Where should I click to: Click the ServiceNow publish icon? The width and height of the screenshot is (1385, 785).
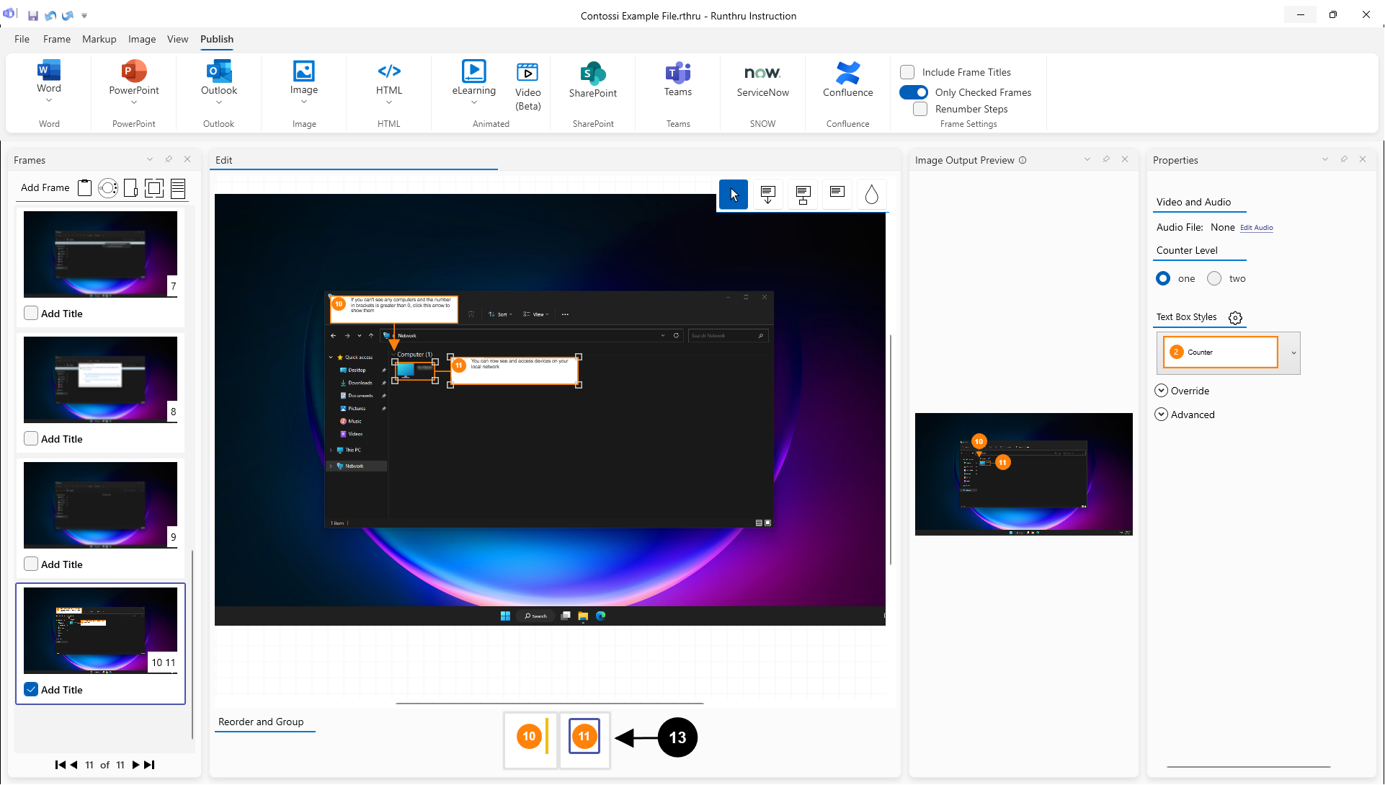click(x=762, y=73)
